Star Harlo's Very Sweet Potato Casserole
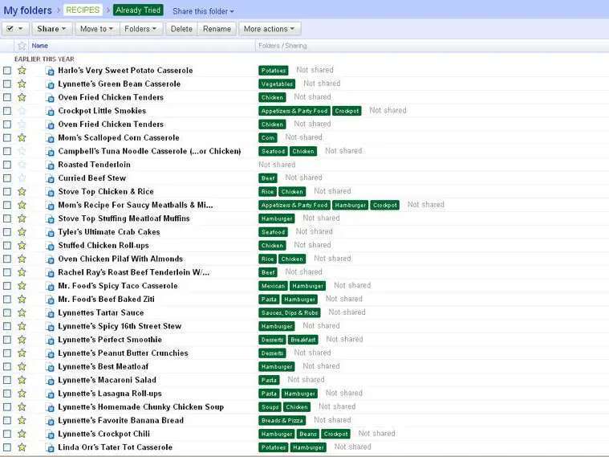This screenshot has height=457, width=609. (x=22, y=71)
